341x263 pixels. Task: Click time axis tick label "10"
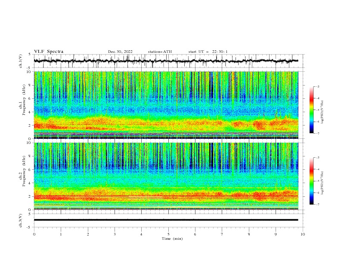pos(303,234)
